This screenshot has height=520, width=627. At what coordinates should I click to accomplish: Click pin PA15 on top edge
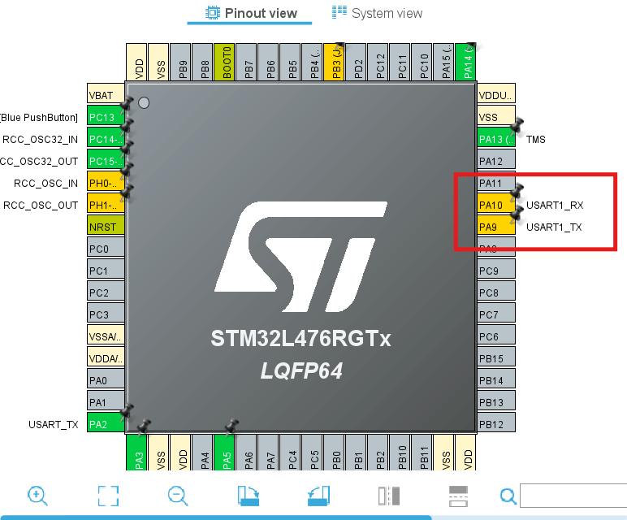click(x=444, y=62)
